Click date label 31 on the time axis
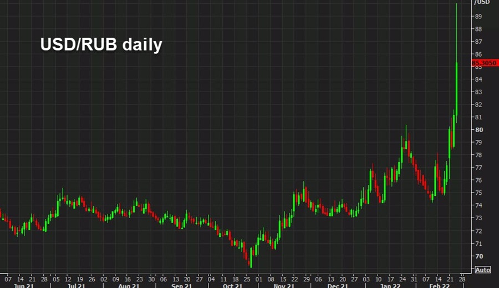499x288 pixels. 414,279
